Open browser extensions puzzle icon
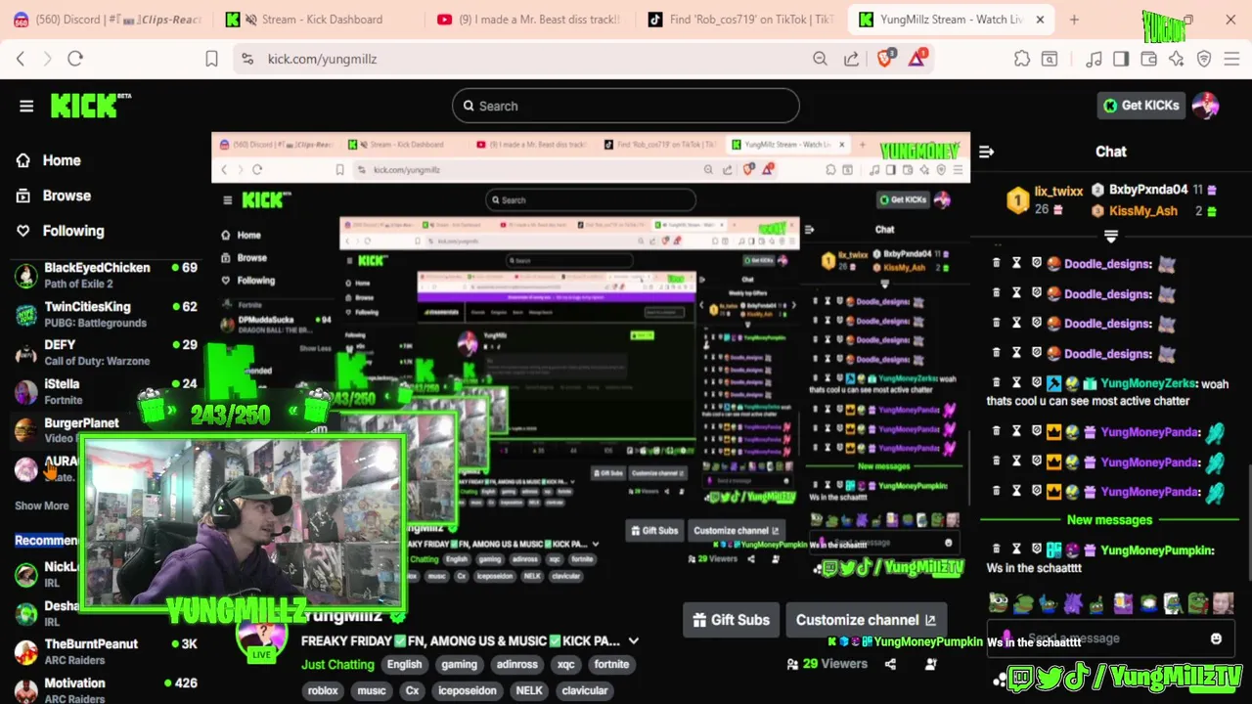Viewport: 1252px width, 704px height. point(1022,59)
